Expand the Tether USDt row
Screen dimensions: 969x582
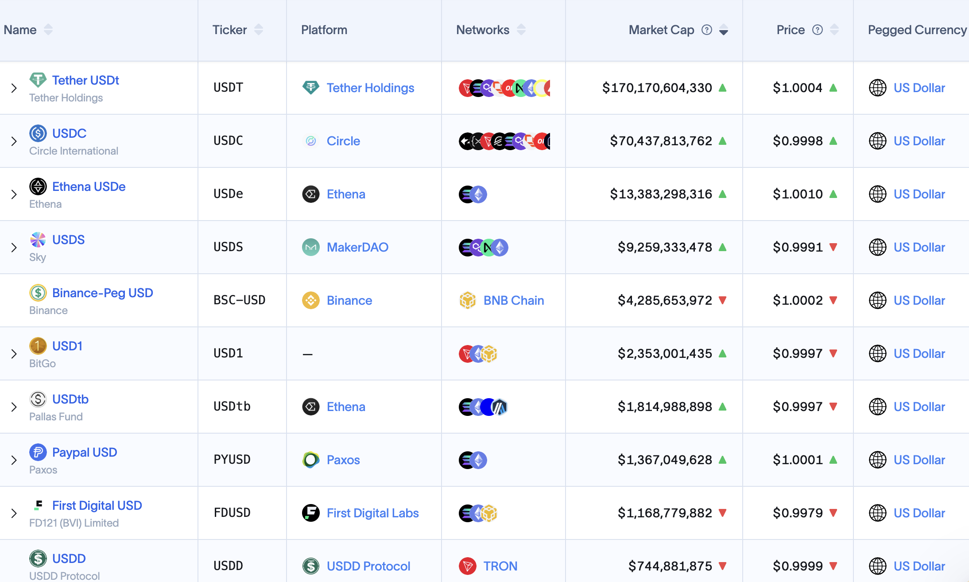coord(14,88)
